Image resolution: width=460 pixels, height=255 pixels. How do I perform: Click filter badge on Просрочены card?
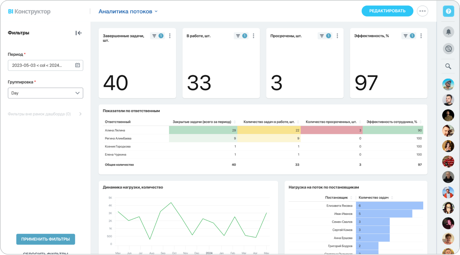(x=325, y=36)
